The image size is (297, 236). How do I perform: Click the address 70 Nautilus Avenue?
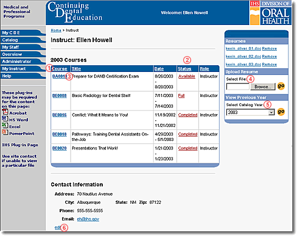coord(95,194)
